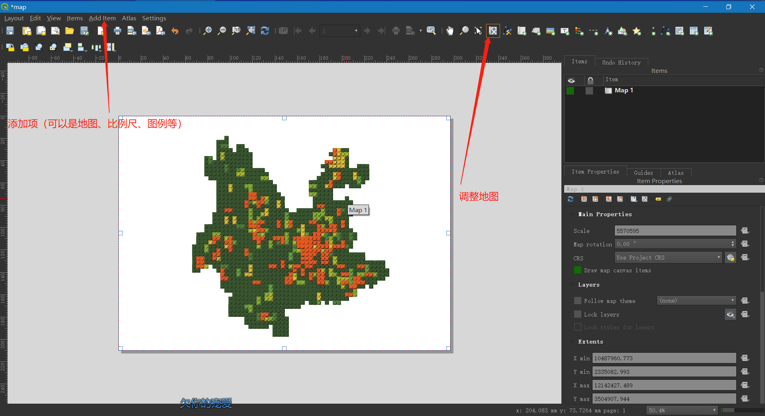The image size is (765, 416).
Task: Add a scale bar item
Action: pyautogui.click(x=593, y=31)
